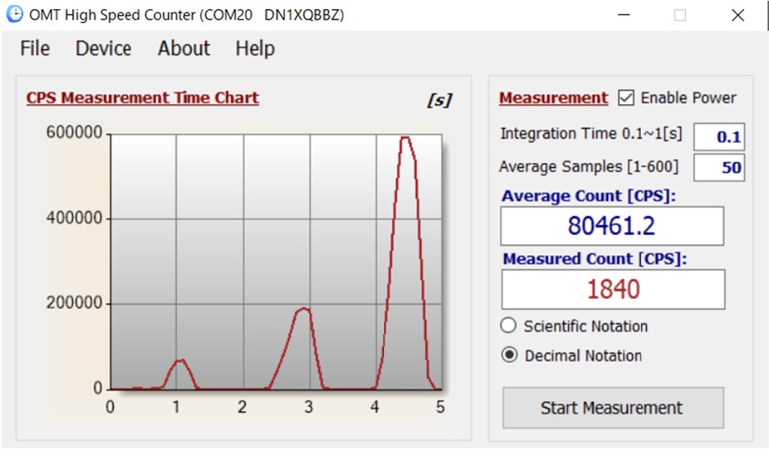
Task: Click the chart peak near 3 seconds
Action: 303,309
